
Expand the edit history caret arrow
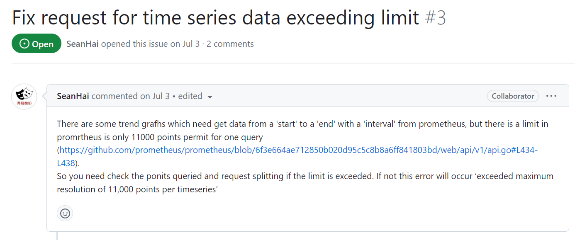210,97
